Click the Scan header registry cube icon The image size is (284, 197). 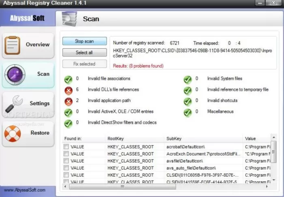coord(69,19)
